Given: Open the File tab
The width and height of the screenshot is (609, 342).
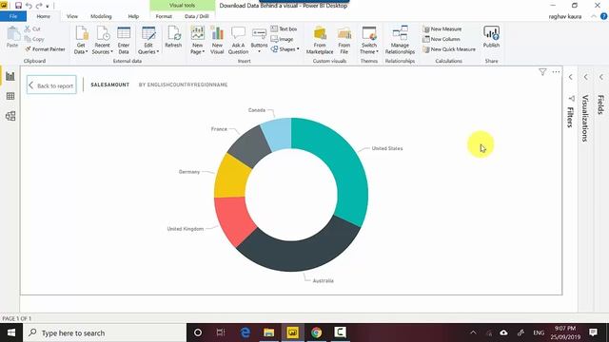Looking at the screenshot, I should tap(13, 16).
